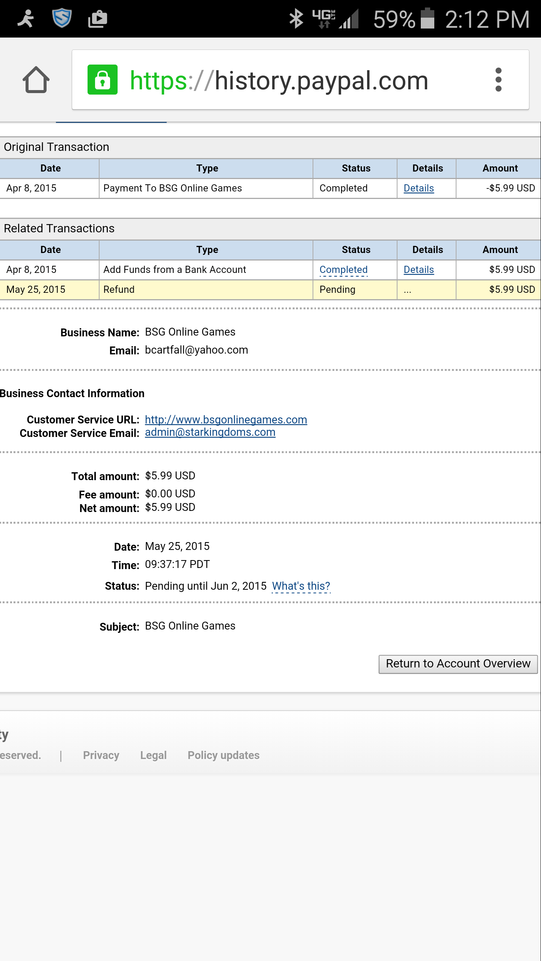Select the Pending until Jun 2, 2015 text
The image size is (541, 961).
206,586
